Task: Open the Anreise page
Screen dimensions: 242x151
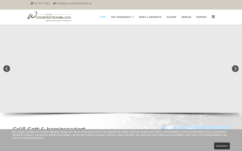Action: pos(186,17)
